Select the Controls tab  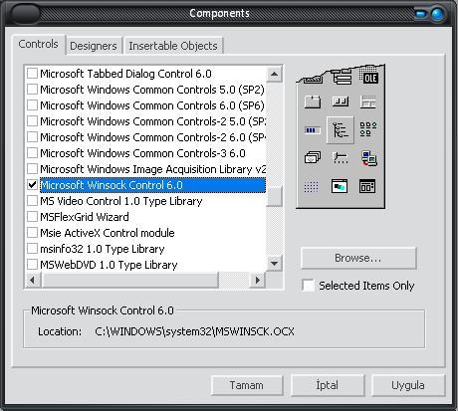coord(38,44)
